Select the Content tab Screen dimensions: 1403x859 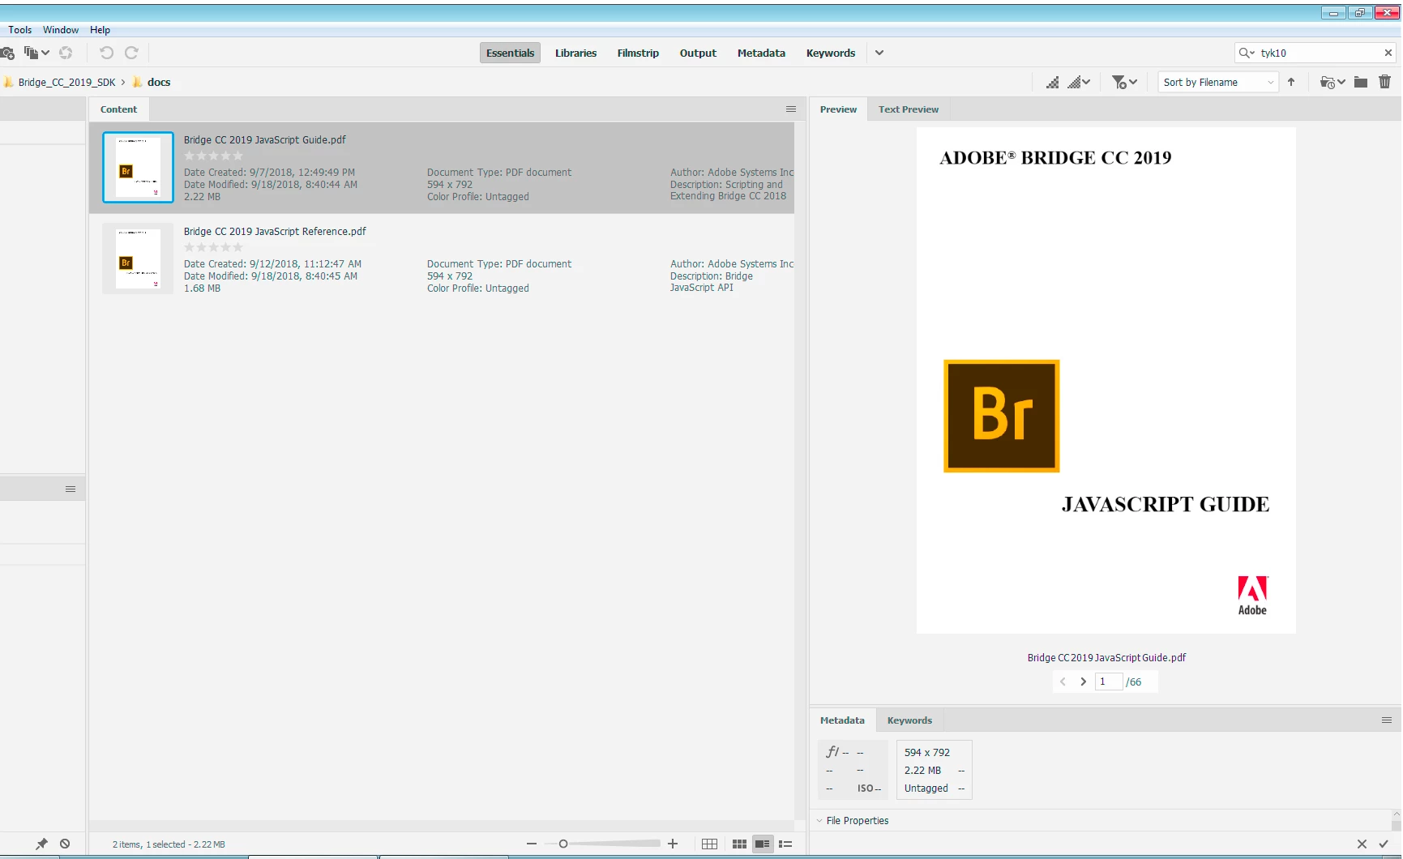(x=118, y=109)
